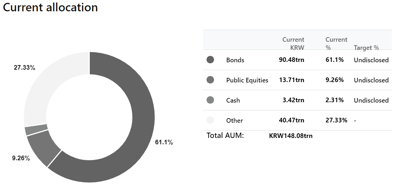Viewport: 406px width, 191px height.
Task: Click the Other legend color dot
Action: coord(210,120)
